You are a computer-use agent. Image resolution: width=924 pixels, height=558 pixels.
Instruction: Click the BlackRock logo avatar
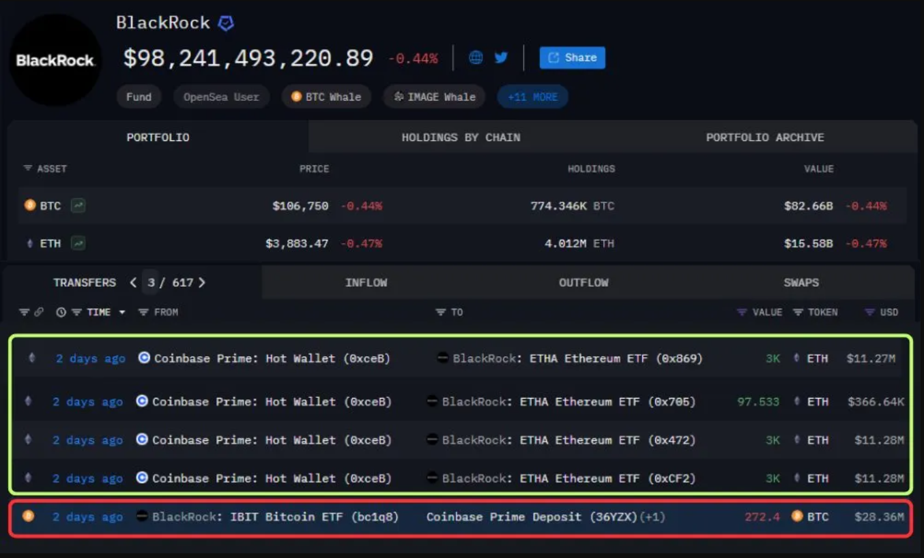55,61
